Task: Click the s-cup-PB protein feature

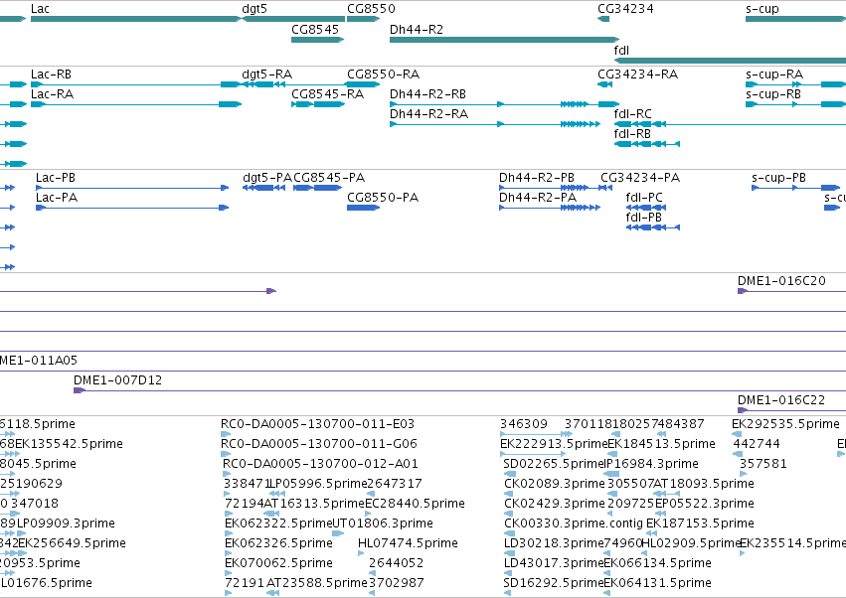Action: click(795, 188)
